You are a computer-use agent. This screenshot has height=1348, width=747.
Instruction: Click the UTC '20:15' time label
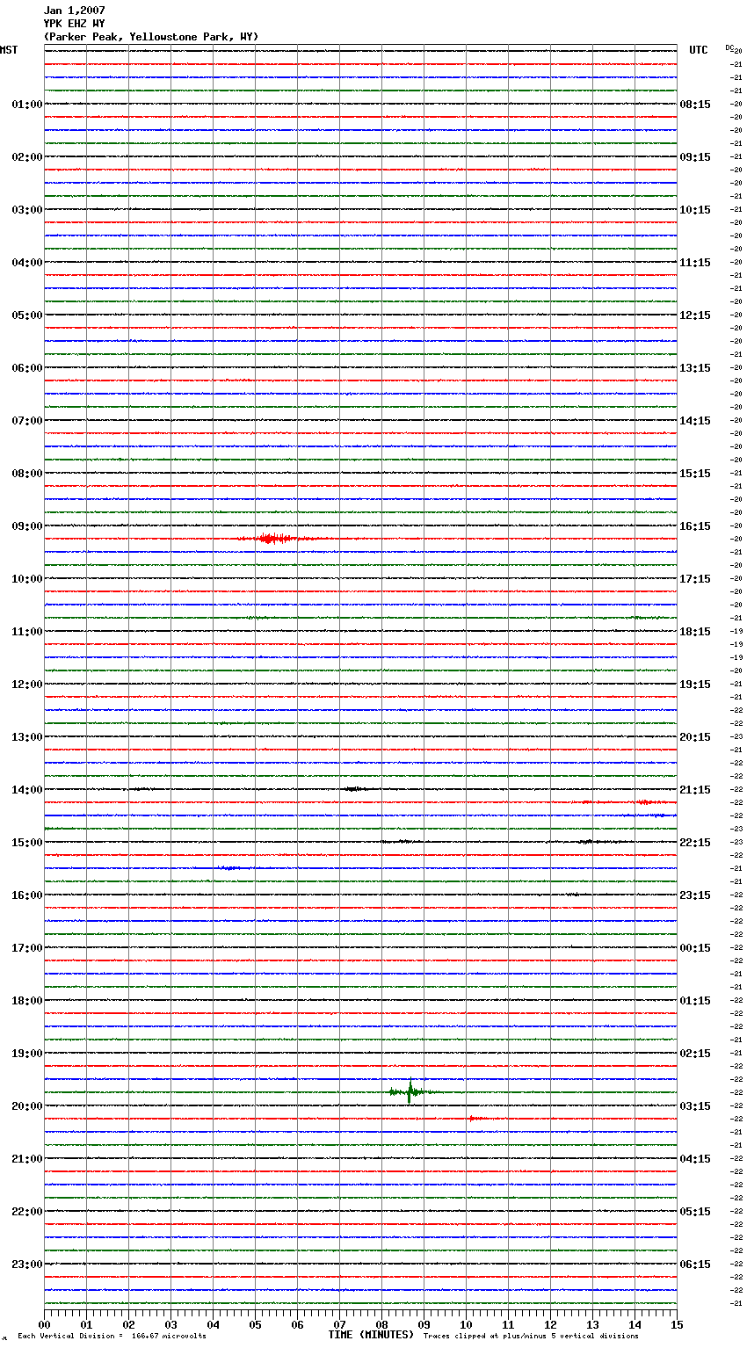click(695, 737)
